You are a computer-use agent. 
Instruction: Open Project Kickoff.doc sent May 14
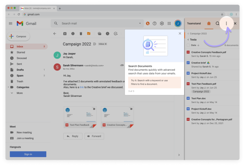click(212, 111)
